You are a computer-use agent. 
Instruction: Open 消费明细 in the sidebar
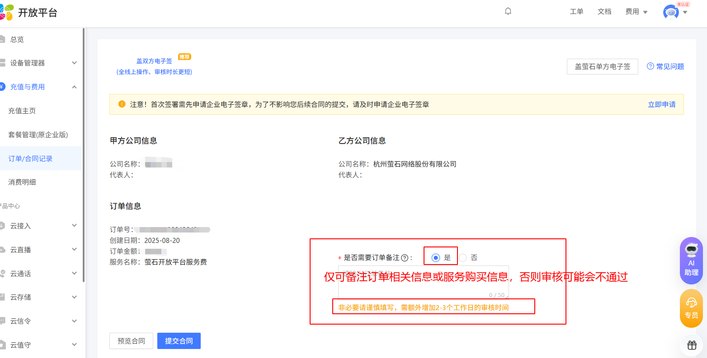(22, 182)
